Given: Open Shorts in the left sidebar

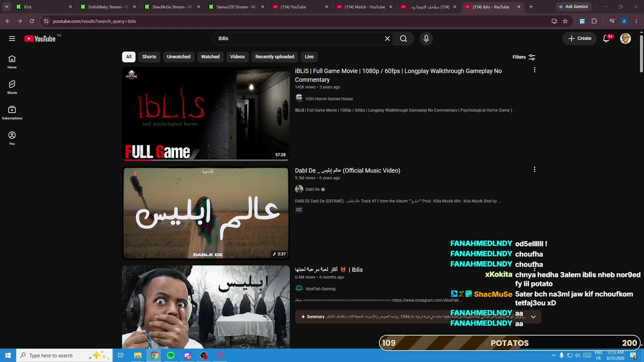Looking at the screenshot, I should [12, 87].
